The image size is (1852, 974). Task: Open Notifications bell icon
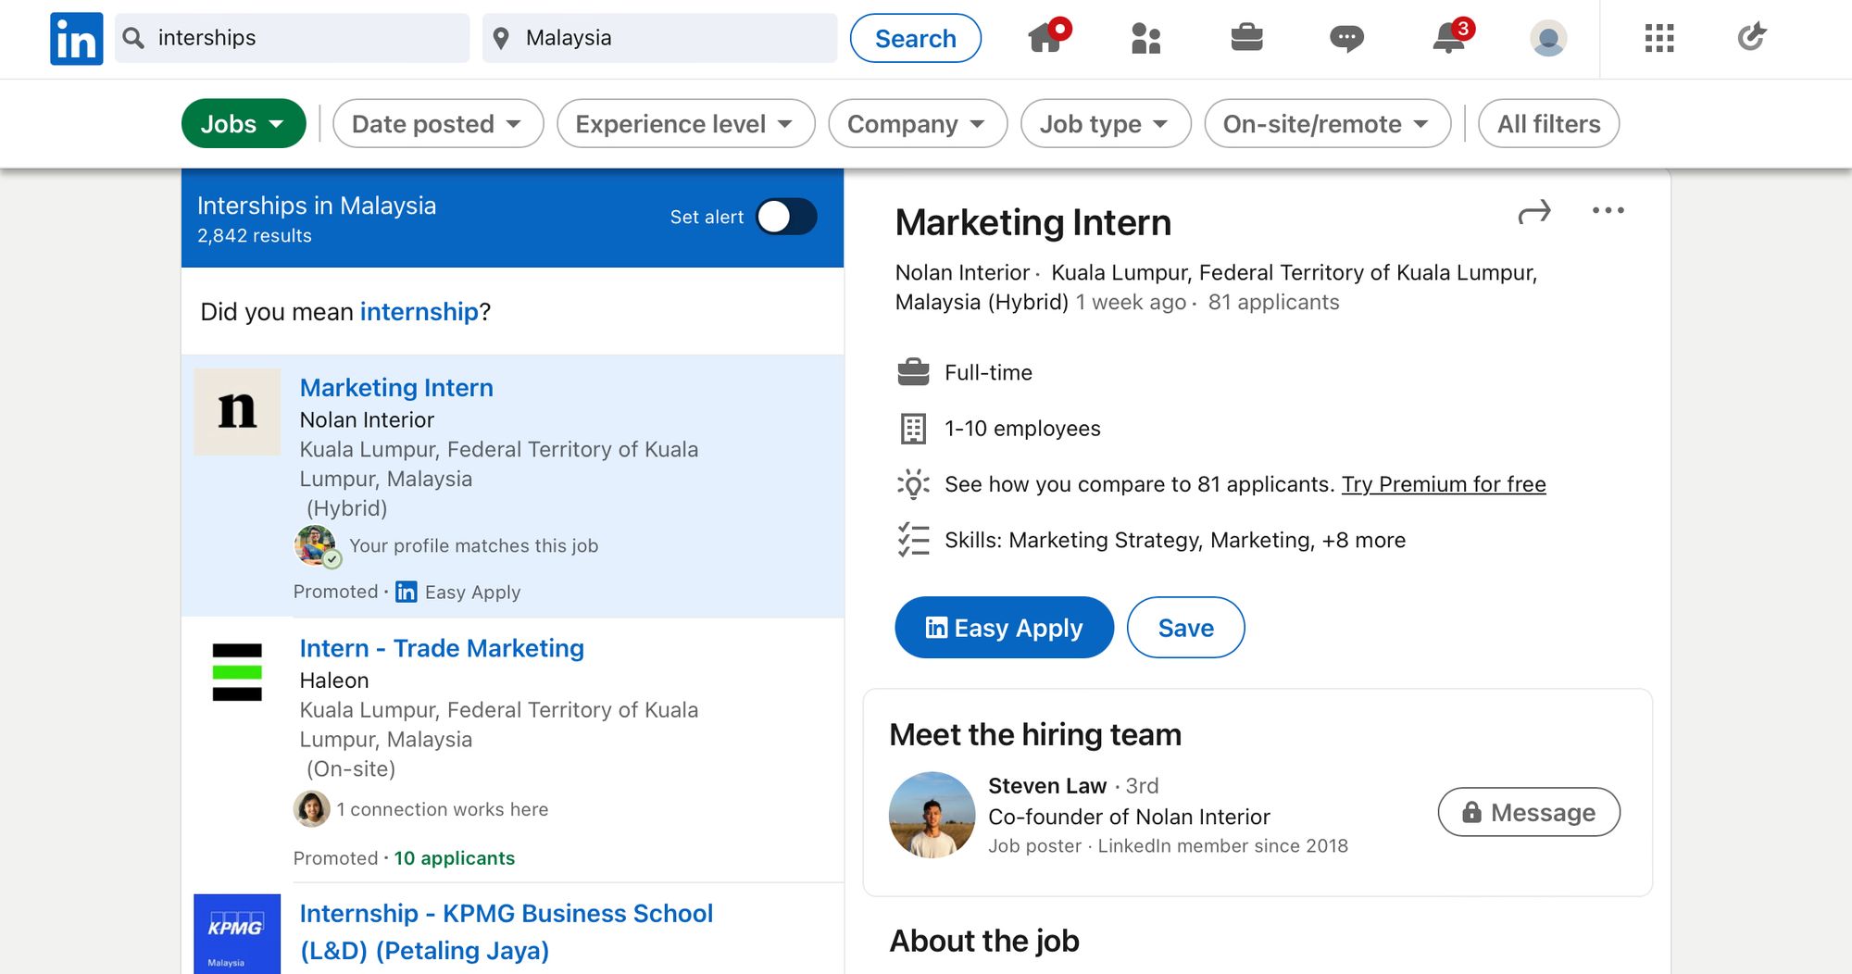coord(1451,37)
